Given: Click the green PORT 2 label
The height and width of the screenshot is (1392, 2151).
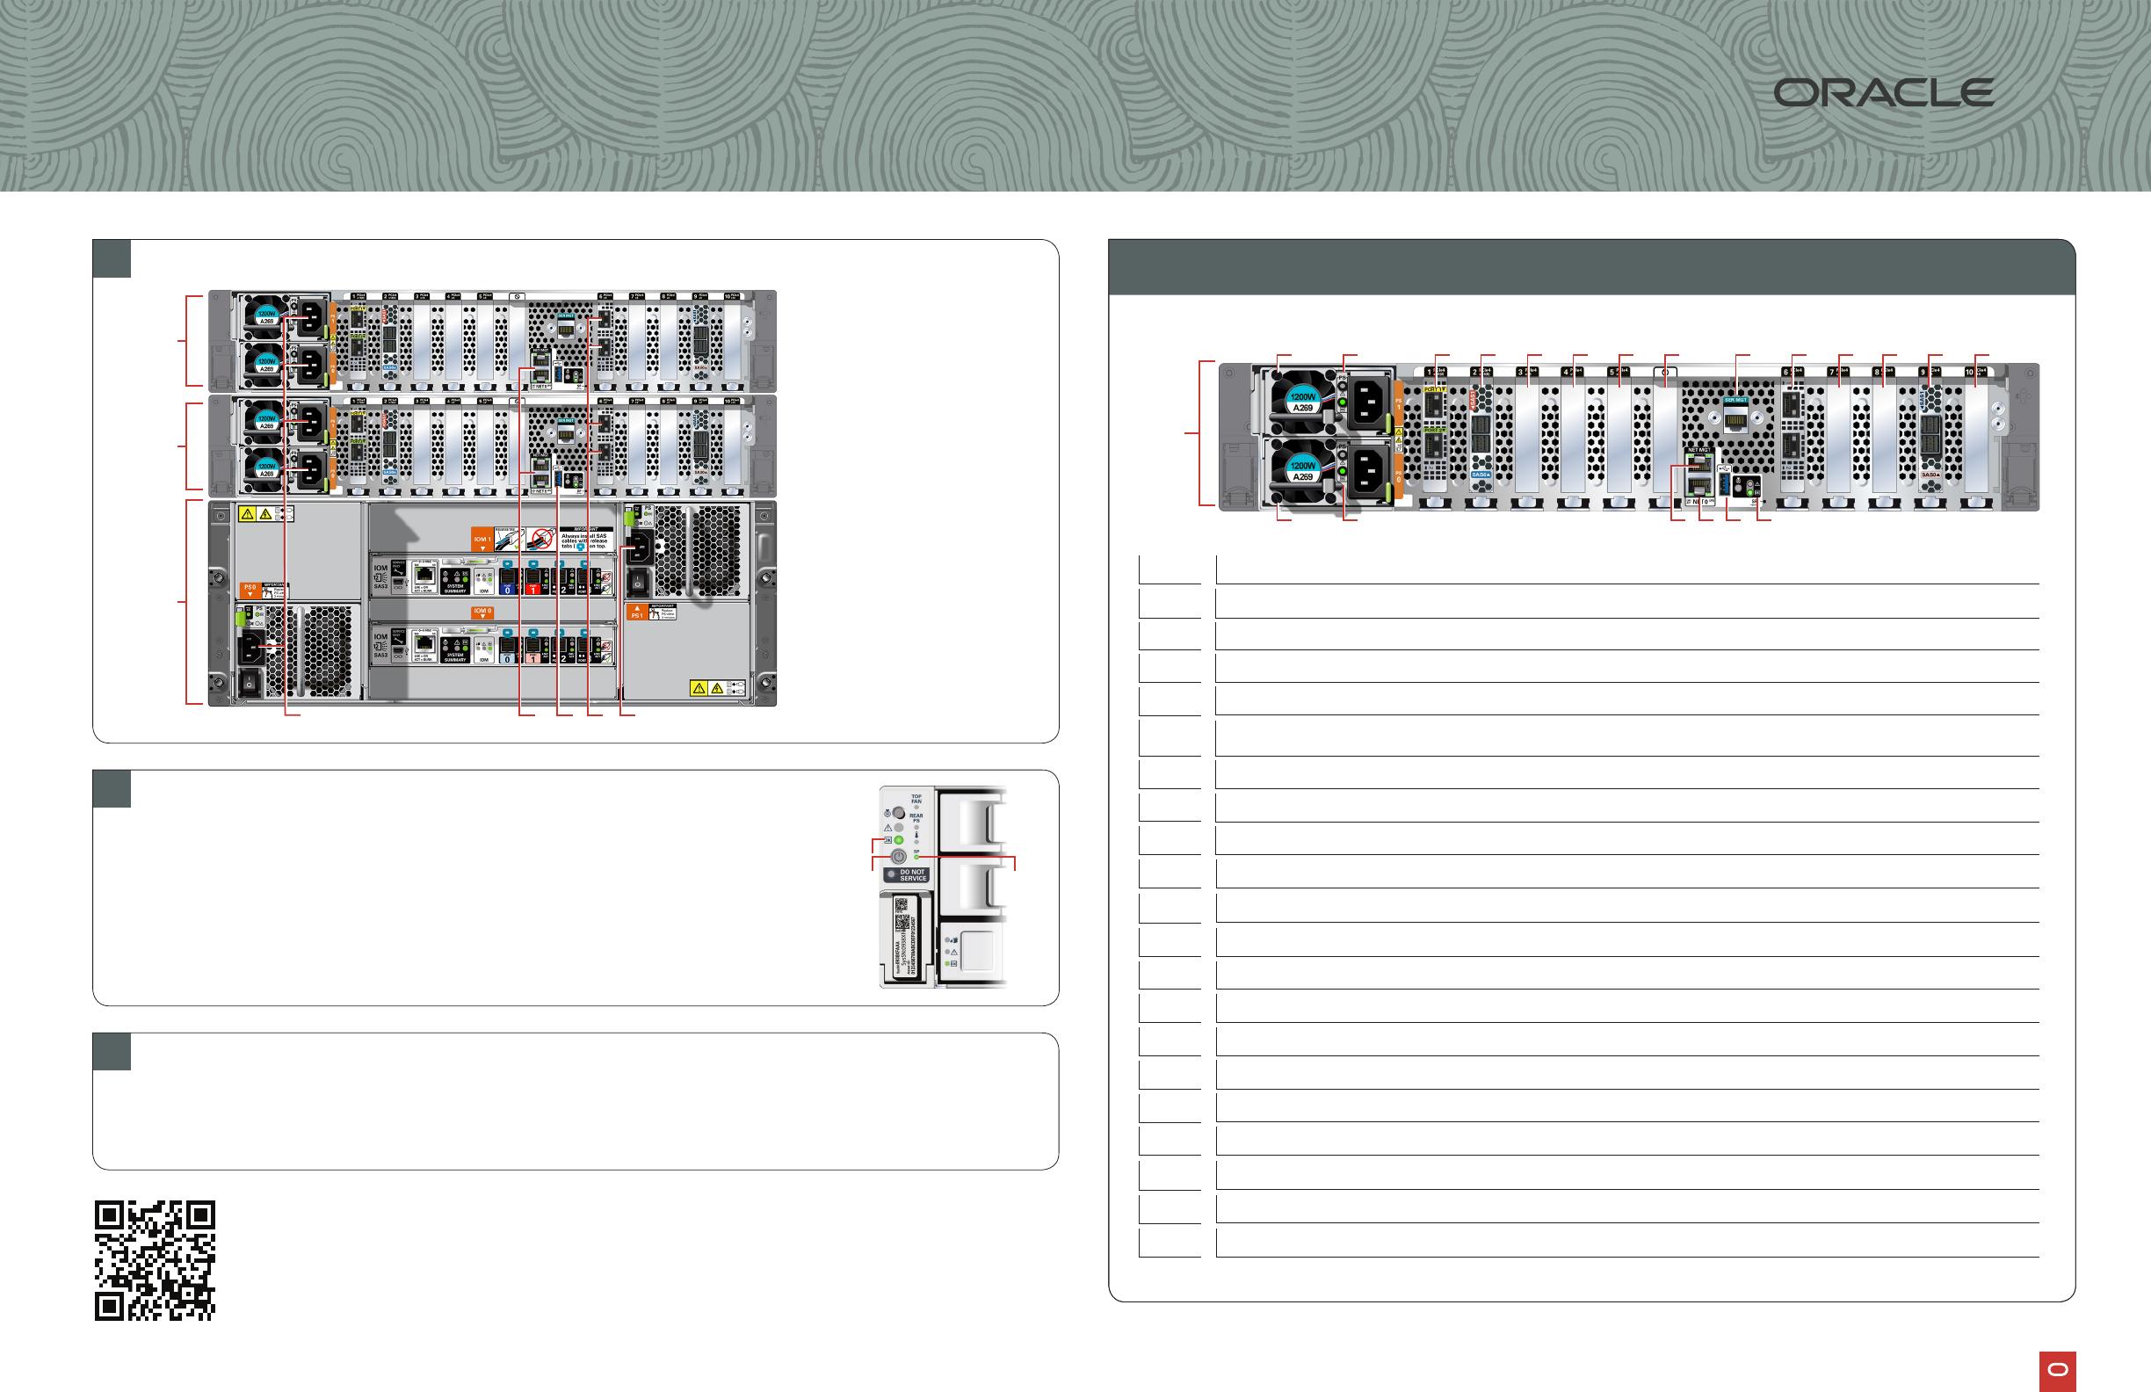Looking at the screenshot, I should 1434,431.
